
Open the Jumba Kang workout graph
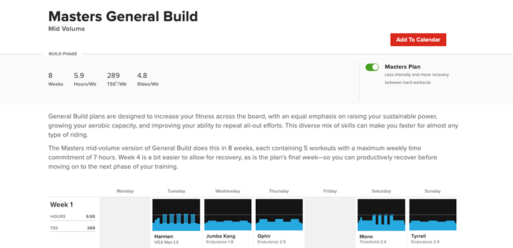tap(228, 215)
